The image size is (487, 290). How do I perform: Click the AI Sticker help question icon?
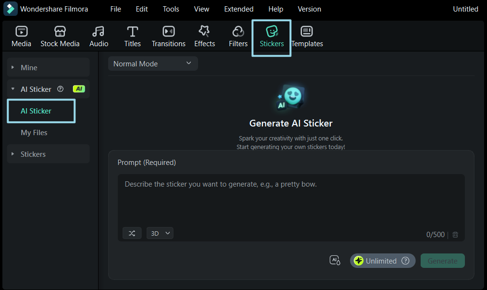tap(60, 89)
